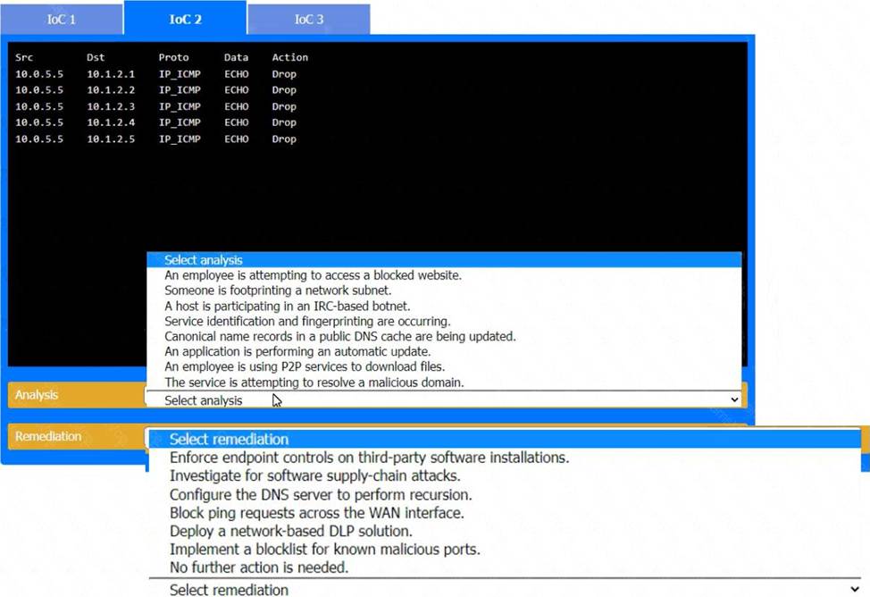Image resolution: width=870 pixels, height=597 pixels.
Task: Open the IoC 3 tab
Action: tap(308, 19)
